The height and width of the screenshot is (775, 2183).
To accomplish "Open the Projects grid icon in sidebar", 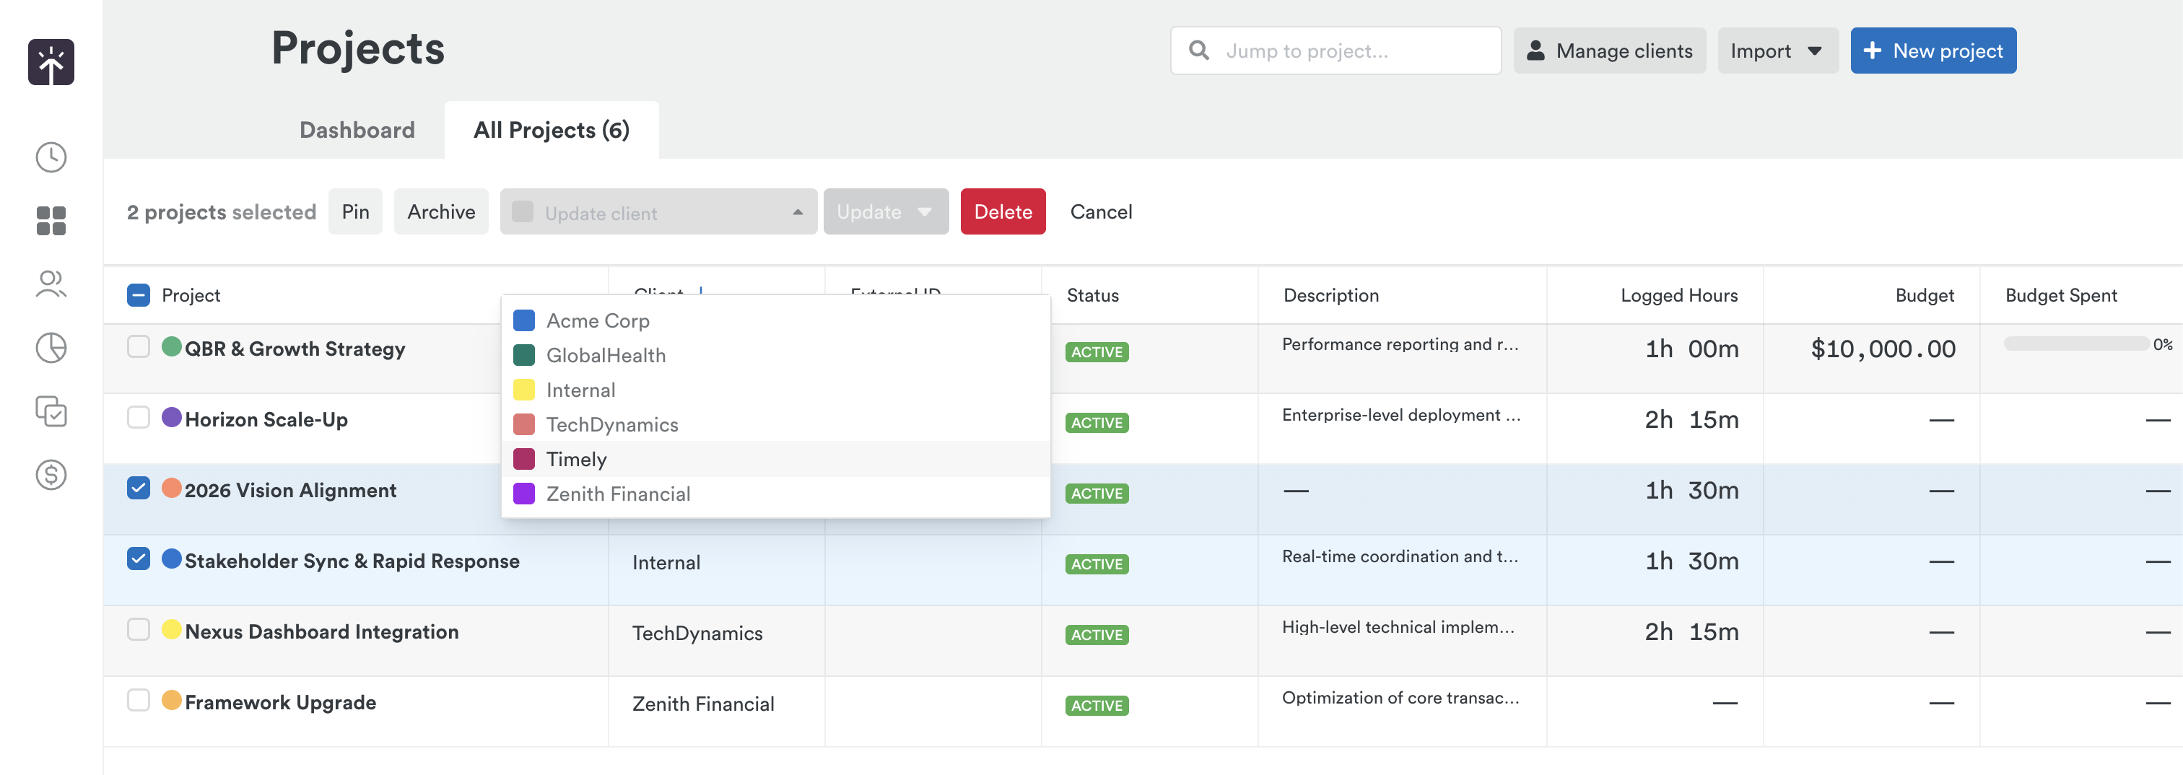I will pos(51,221).
